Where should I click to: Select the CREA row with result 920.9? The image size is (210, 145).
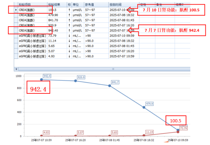[102, 25]
